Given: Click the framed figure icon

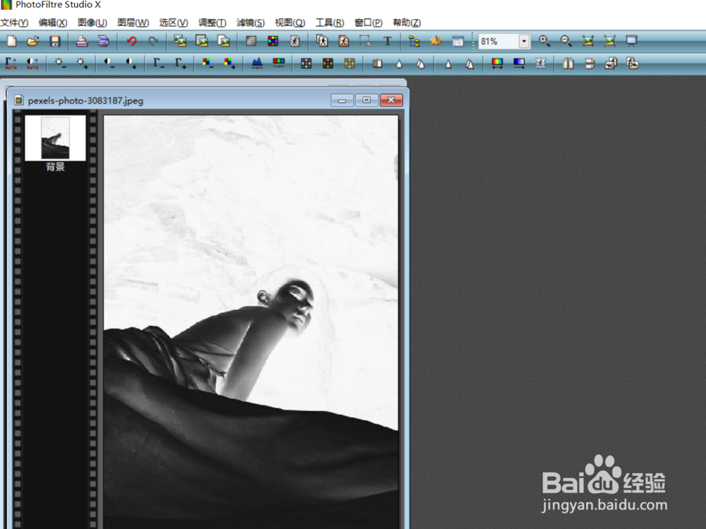Looking at the screenshot, I should tap(344, 42).
